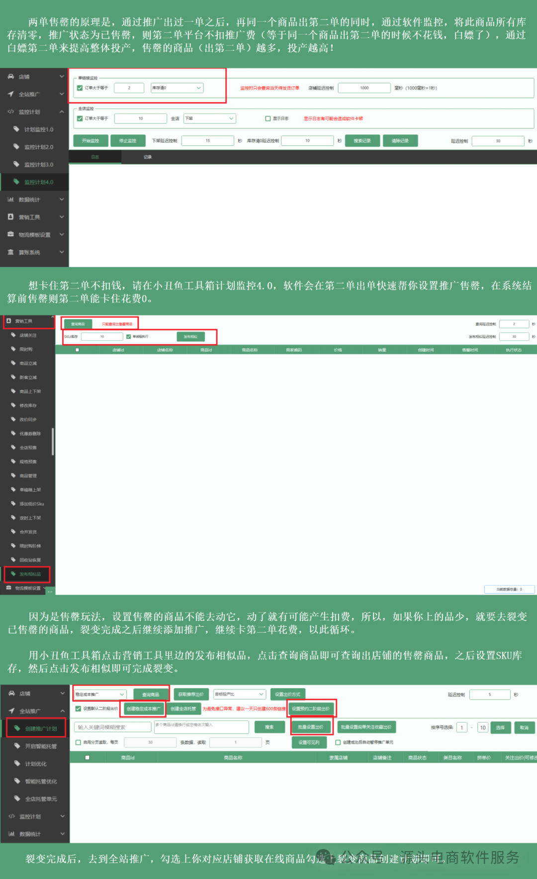Click the tag icon beside 新客立减

click(x=13, y=377)
